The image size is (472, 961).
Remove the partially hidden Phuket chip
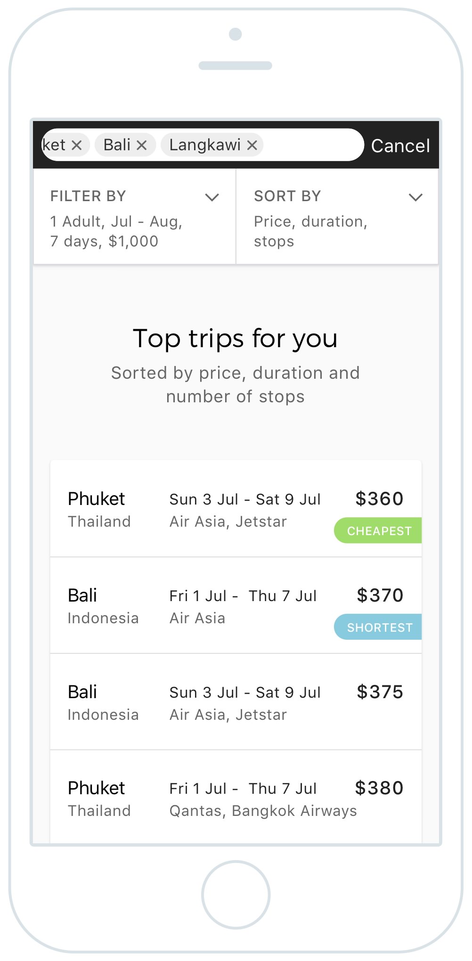[x=77, y=146]
